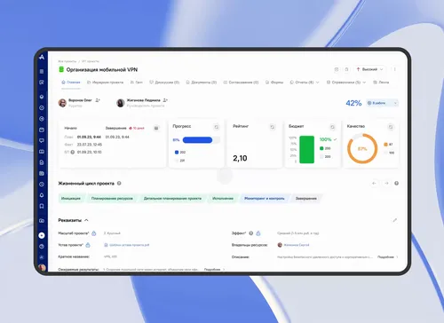The width and height of the screenshot is (444, 323).
Task: Open calendar icon in dates card
Action: pos(156,128)
